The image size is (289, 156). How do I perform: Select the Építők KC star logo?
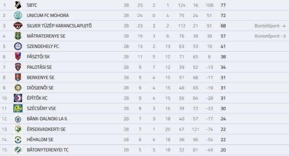[x=18, y=98]
